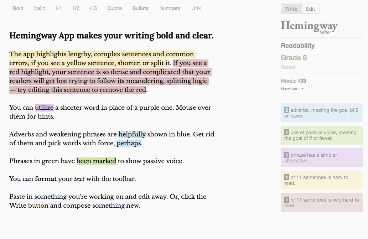Switch to Write mode
Image resolution: width=368 pixels, height=239 pixels.
click(x=291, y=9)
